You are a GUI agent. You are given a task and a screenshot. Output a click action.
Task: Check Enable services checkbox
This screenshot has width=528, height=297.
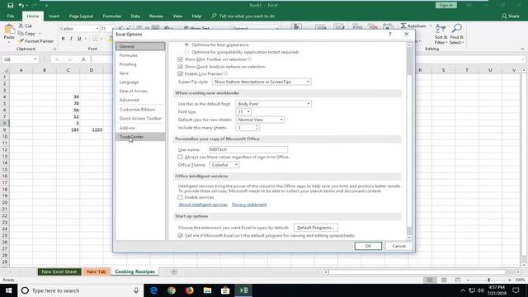[x=180, y=197]
